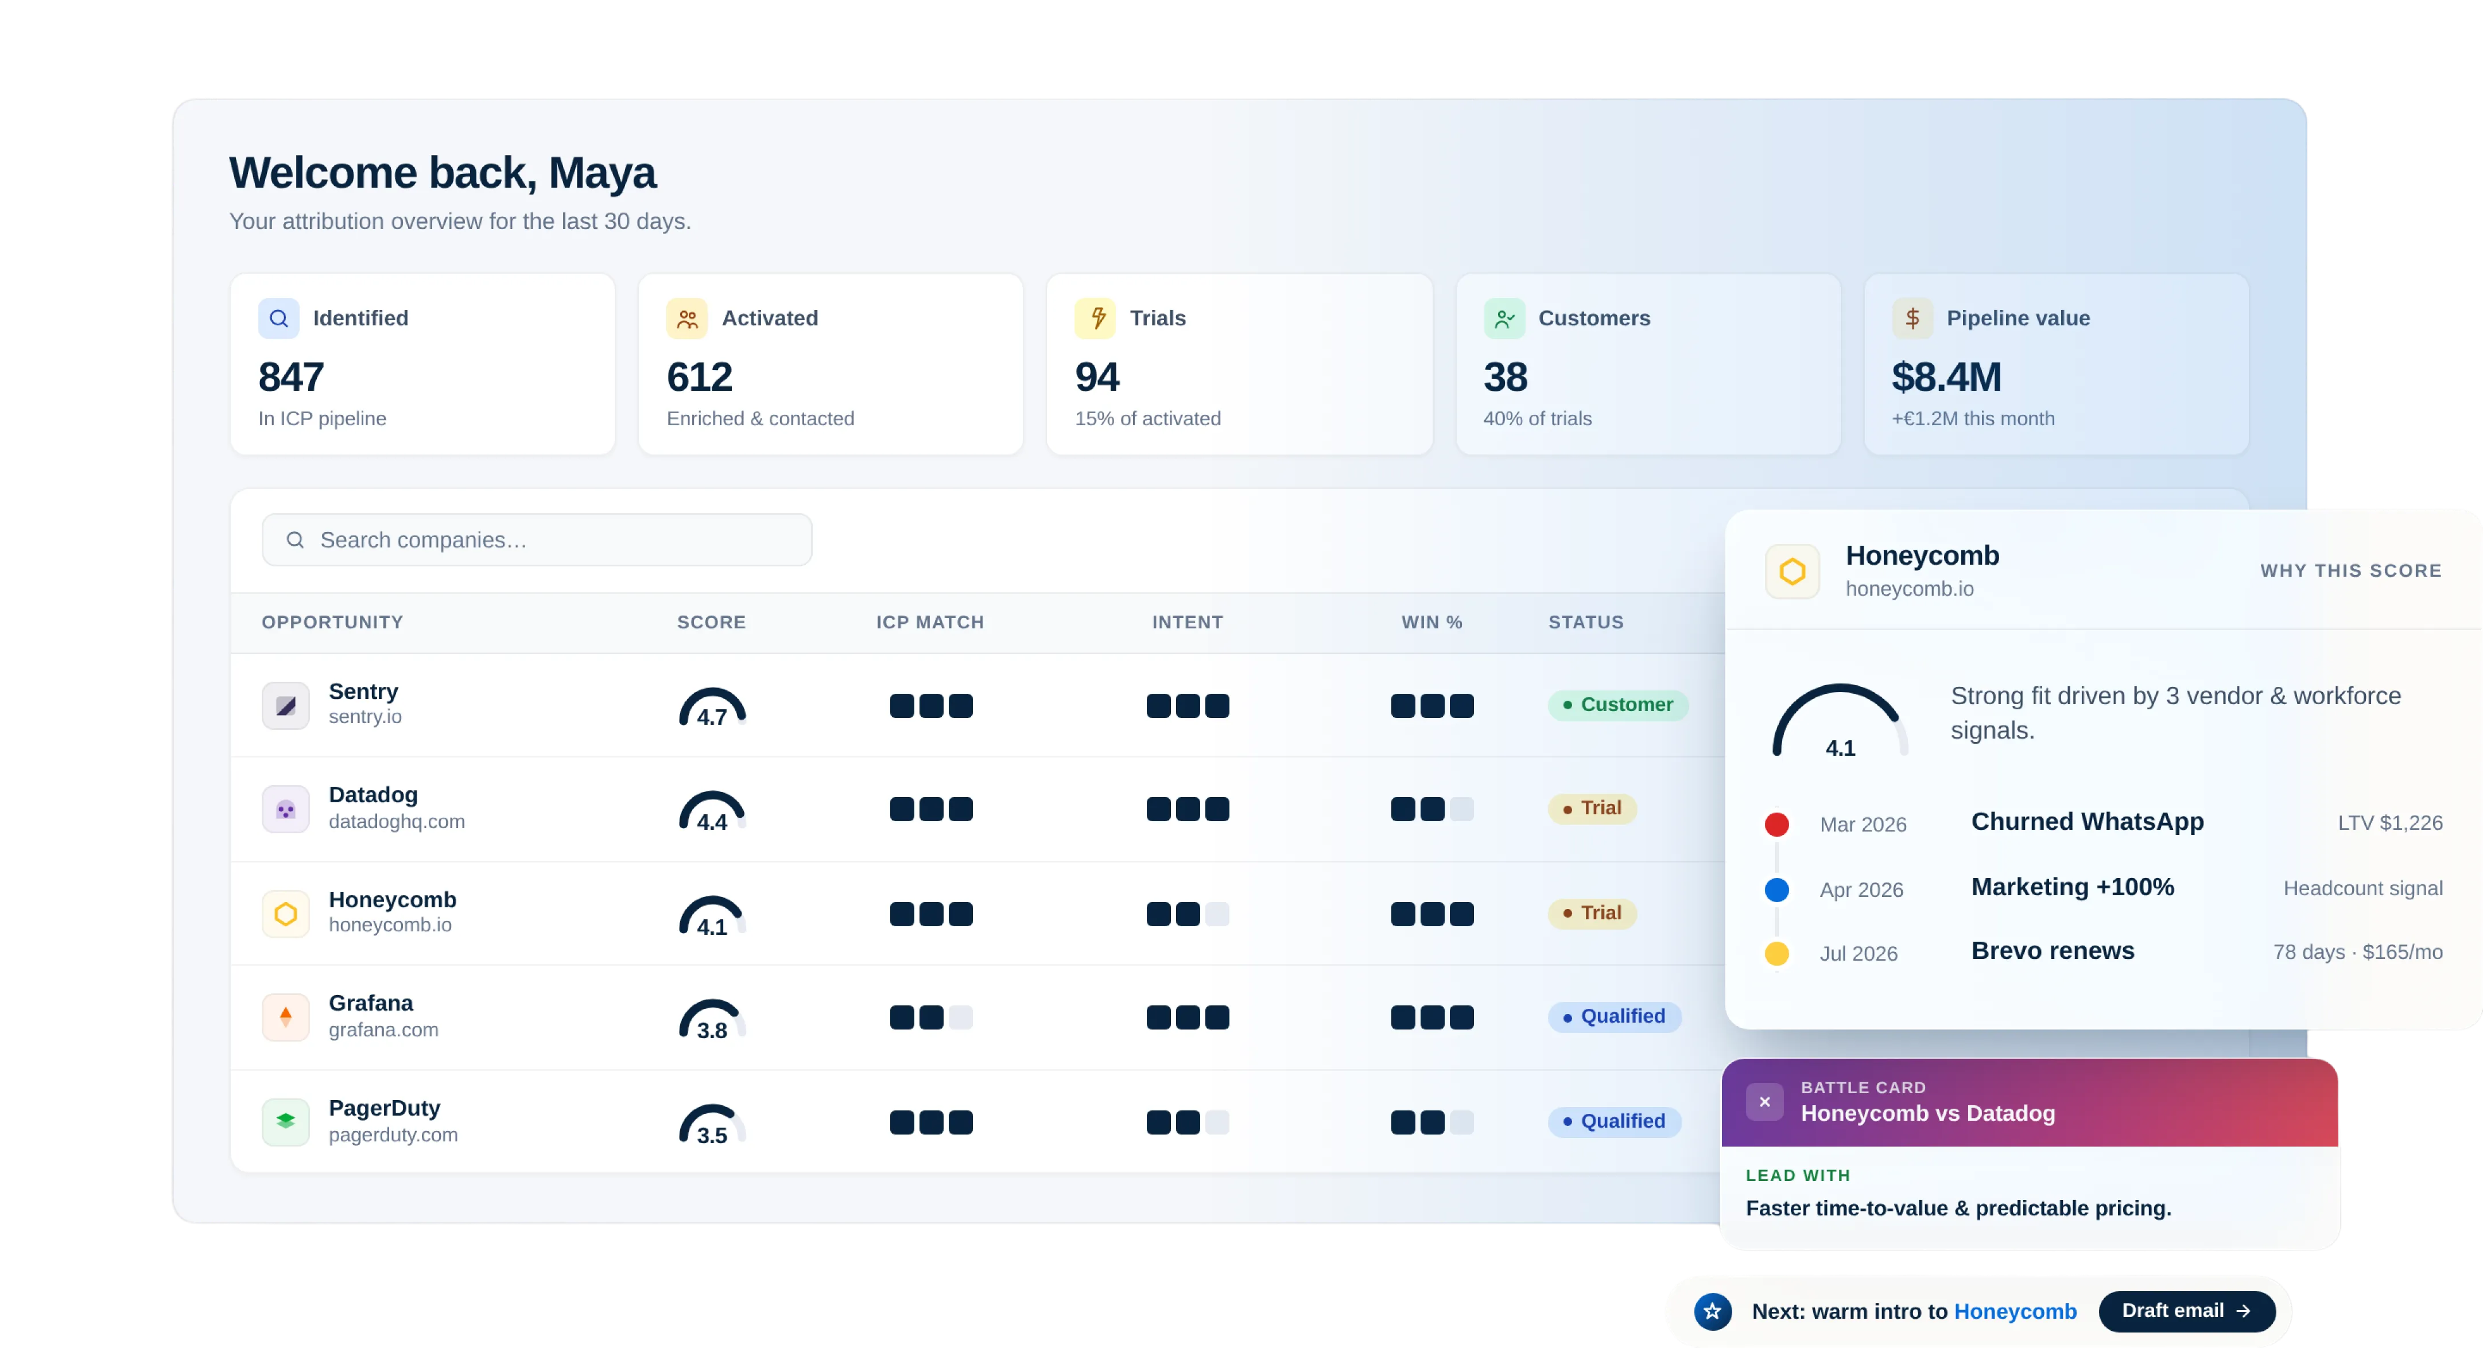Click PagerDuty's intent bars
Image resolution: width=2483 pixels, height=1348 pixels.
[x=1188, y=1121]
